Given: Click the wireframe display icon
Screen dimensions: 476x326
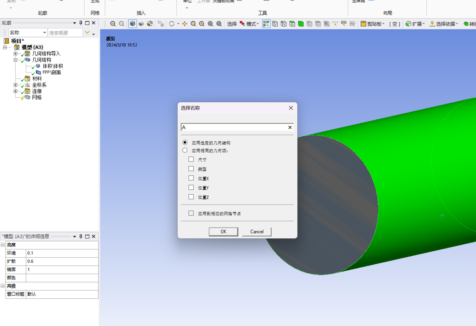Looking at the screenshot, I should point(150,24).
